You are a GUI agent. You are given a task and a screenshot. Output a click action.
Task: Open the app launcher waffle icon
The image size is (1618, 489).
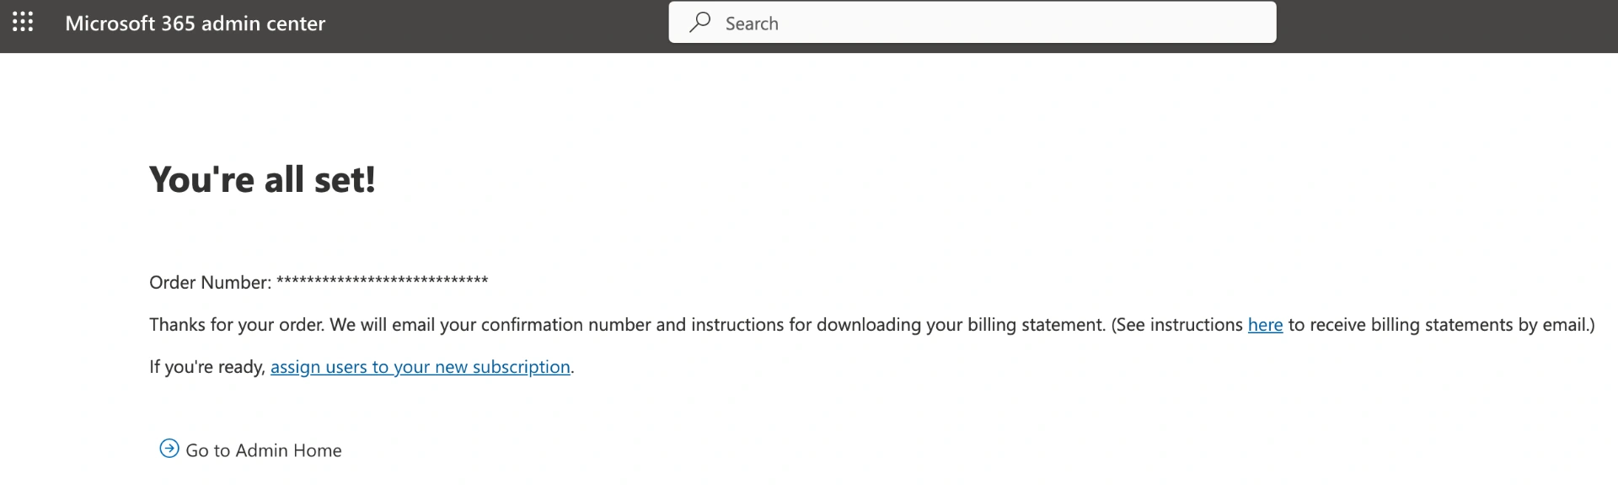[23, 23]
